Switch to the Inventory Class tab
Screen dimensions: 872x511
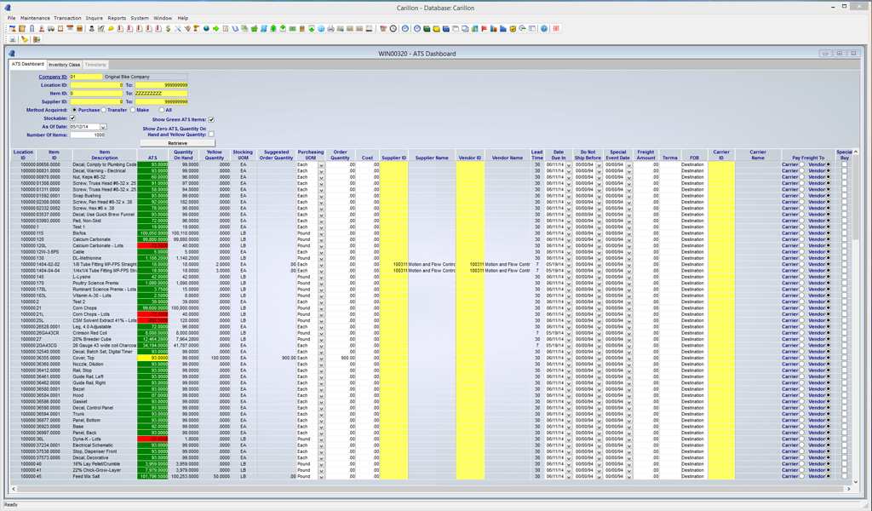pos(65,64)
